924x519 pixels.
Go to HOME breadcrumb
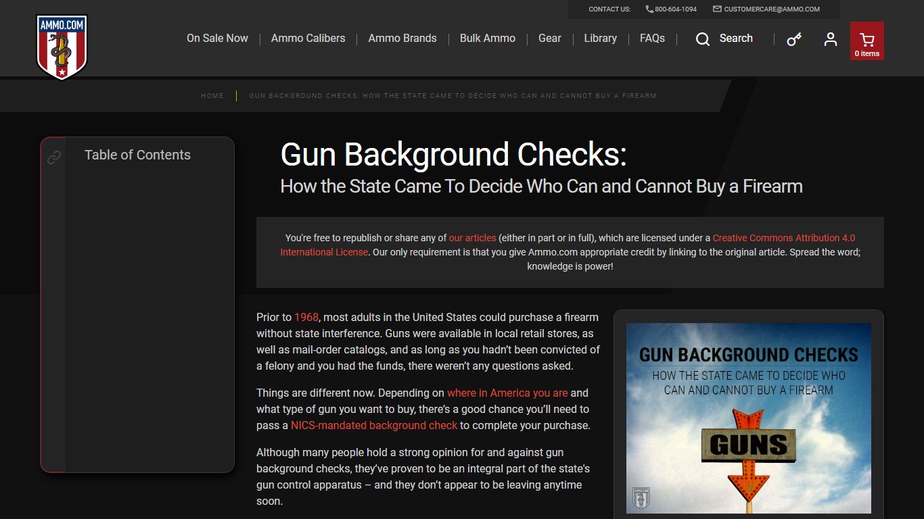[x=212, y=96]
